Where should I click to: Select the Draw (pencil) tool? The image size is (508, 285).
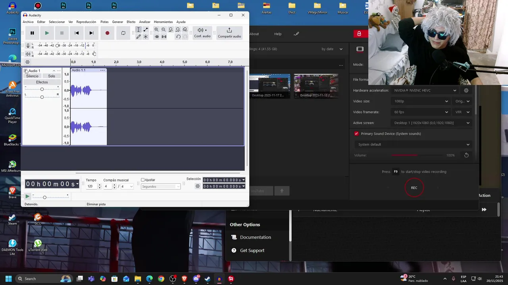(138, 36)
